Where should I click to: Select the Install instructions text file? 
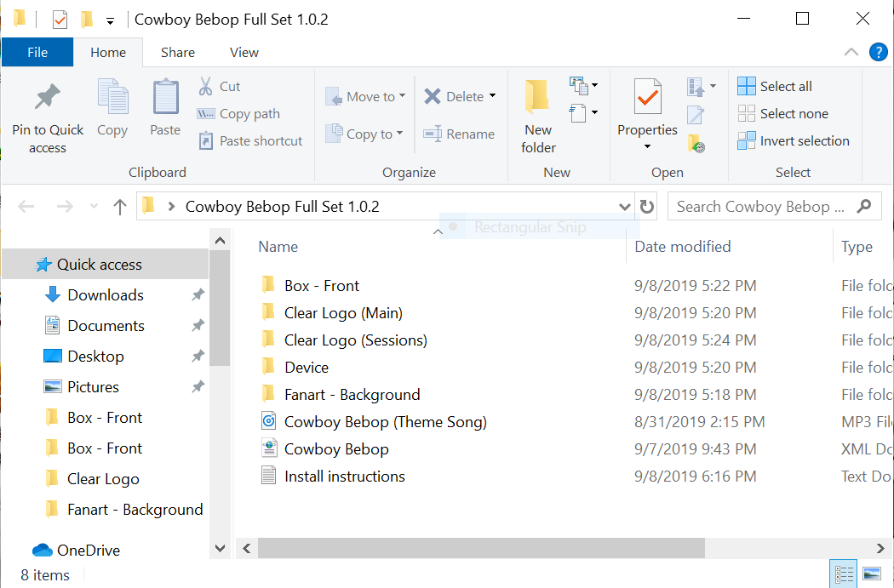coord(344,477)
